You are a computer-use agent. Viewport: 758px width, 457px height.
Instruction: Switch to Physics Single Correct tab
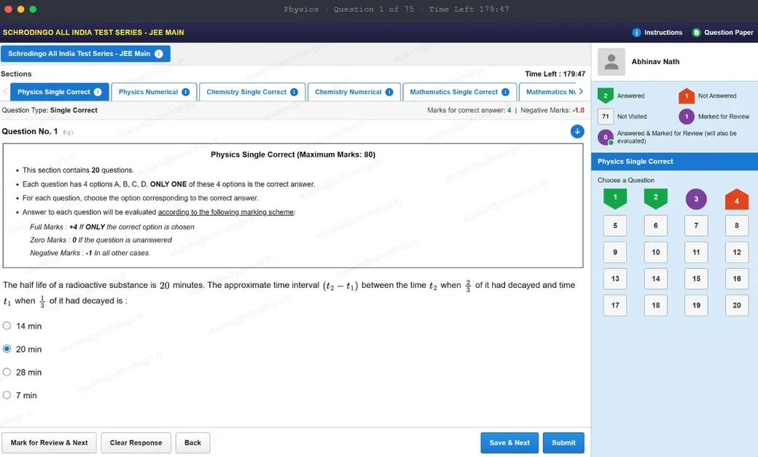pos(59,92)
